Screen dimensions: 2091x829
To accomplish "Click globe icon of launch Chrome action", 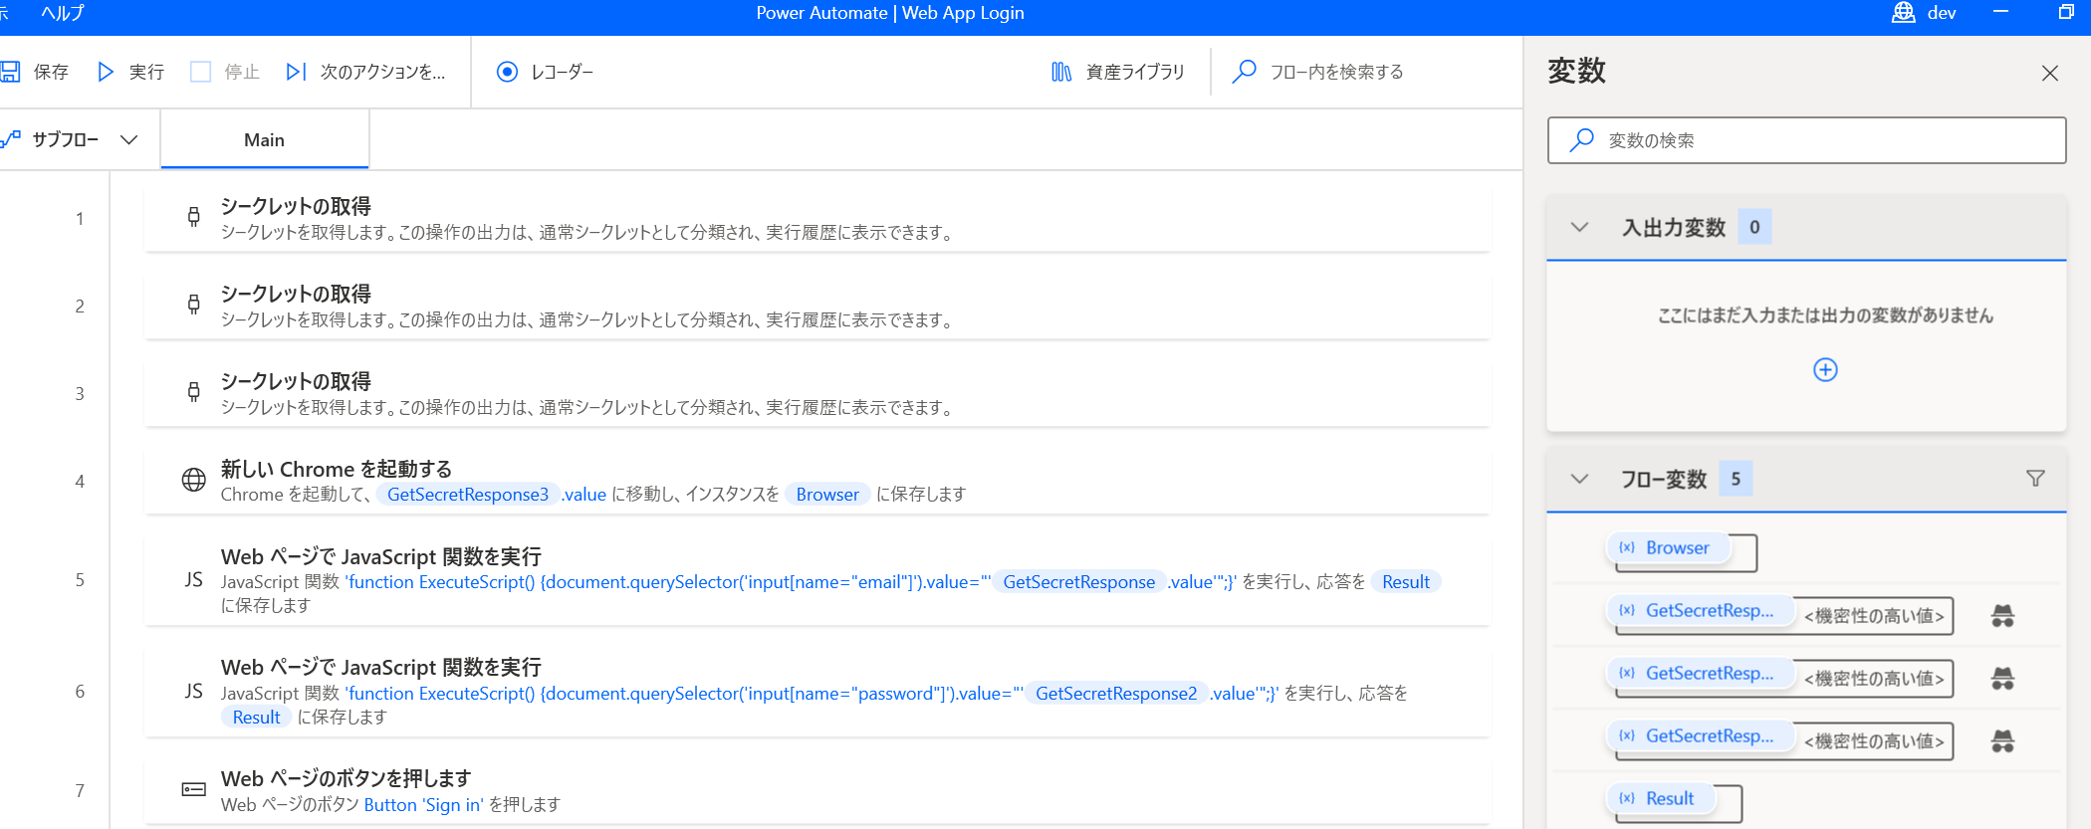I will coord(194,480).
